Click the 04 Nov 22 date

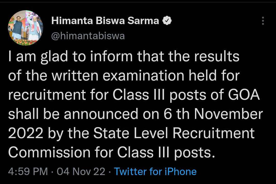click(x=81, y=171)
